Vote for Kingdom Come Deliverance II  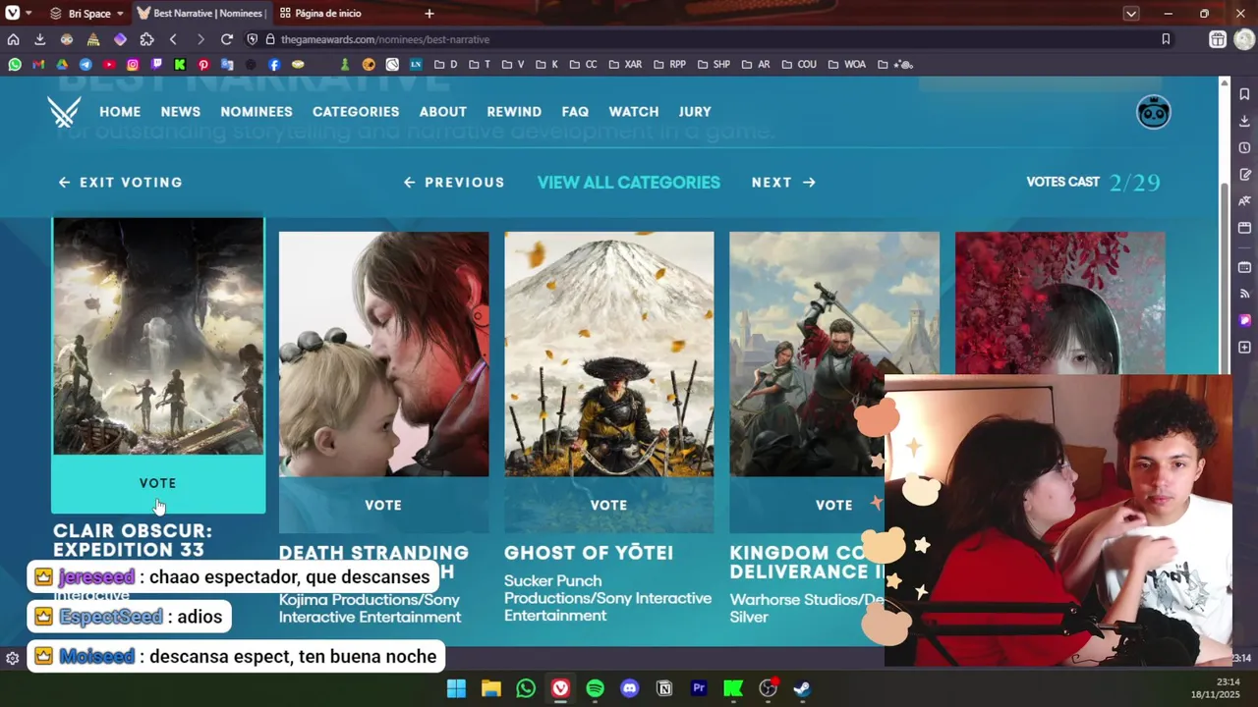pos(833,505)
